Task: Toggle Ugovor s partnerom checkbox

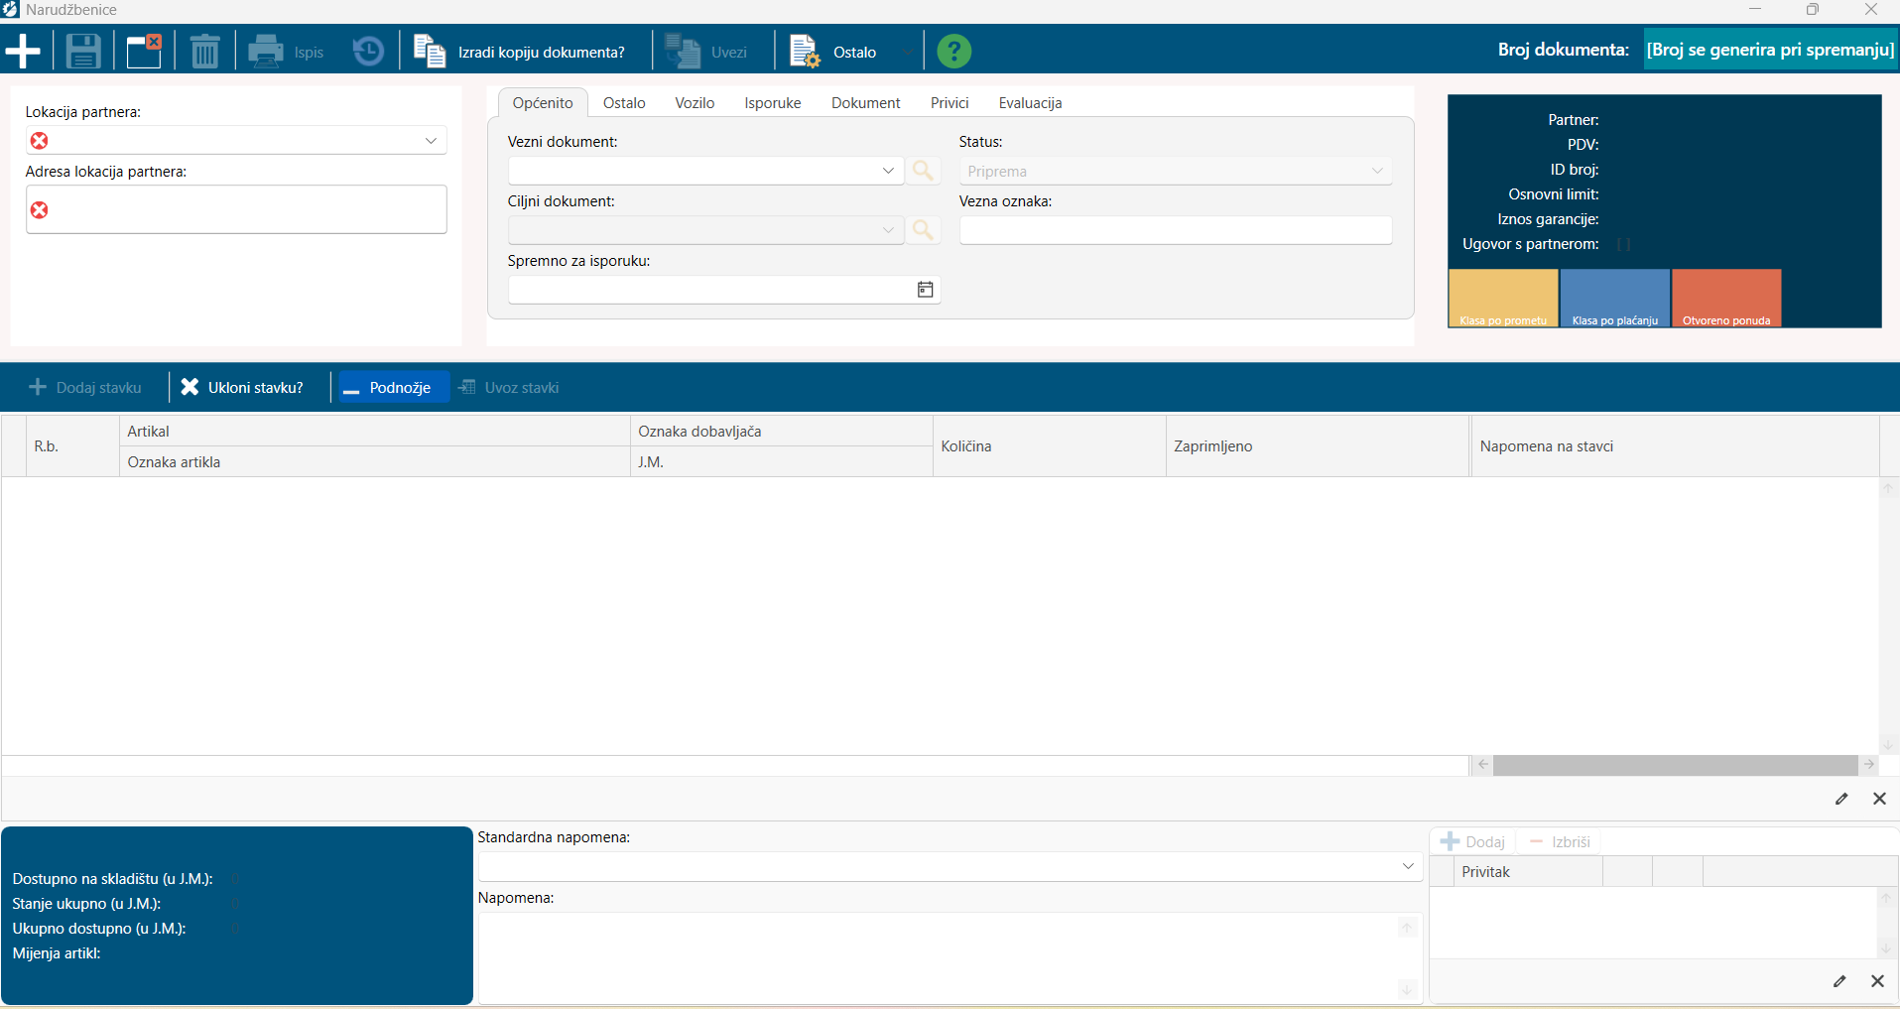Action: [1623, 244]
